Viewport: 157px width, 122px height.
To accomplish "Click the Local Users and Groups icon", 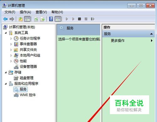I will (x=16, y=56).
